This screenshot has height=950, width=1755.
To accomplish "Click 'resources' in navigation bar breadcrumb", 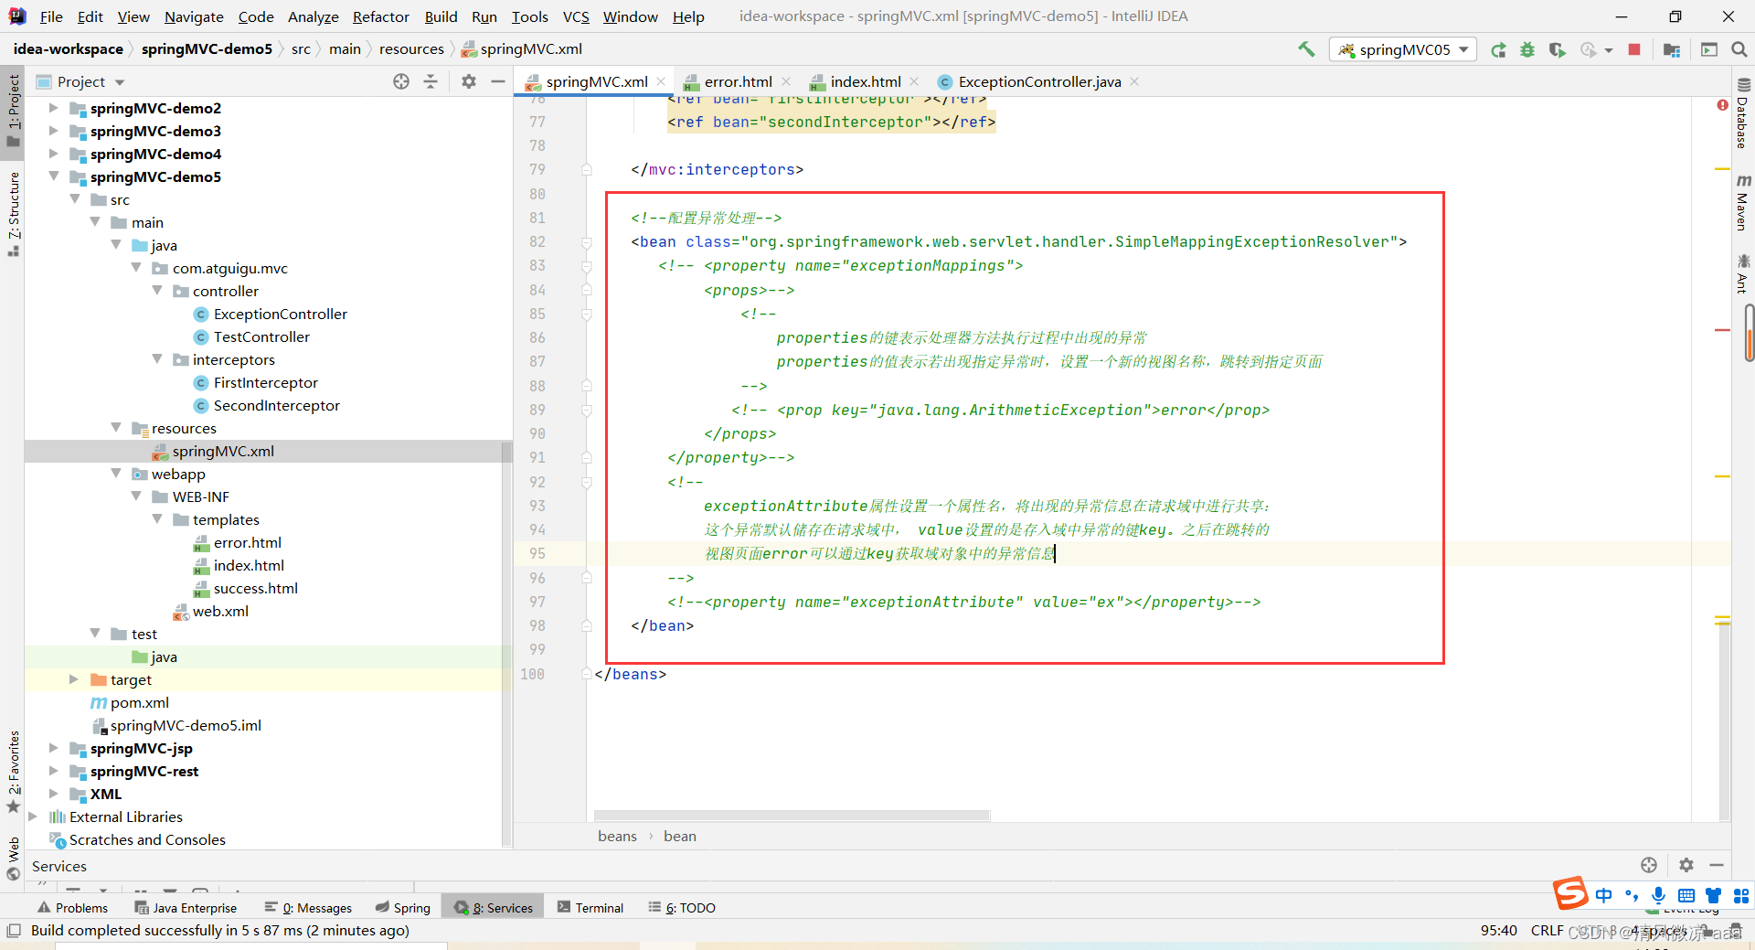I will pyautogui.click(x=411, y=49).
